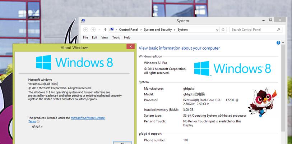292x144 pixels.
Task: Go up one level with Up arrow
Action: tap(105, 30)
